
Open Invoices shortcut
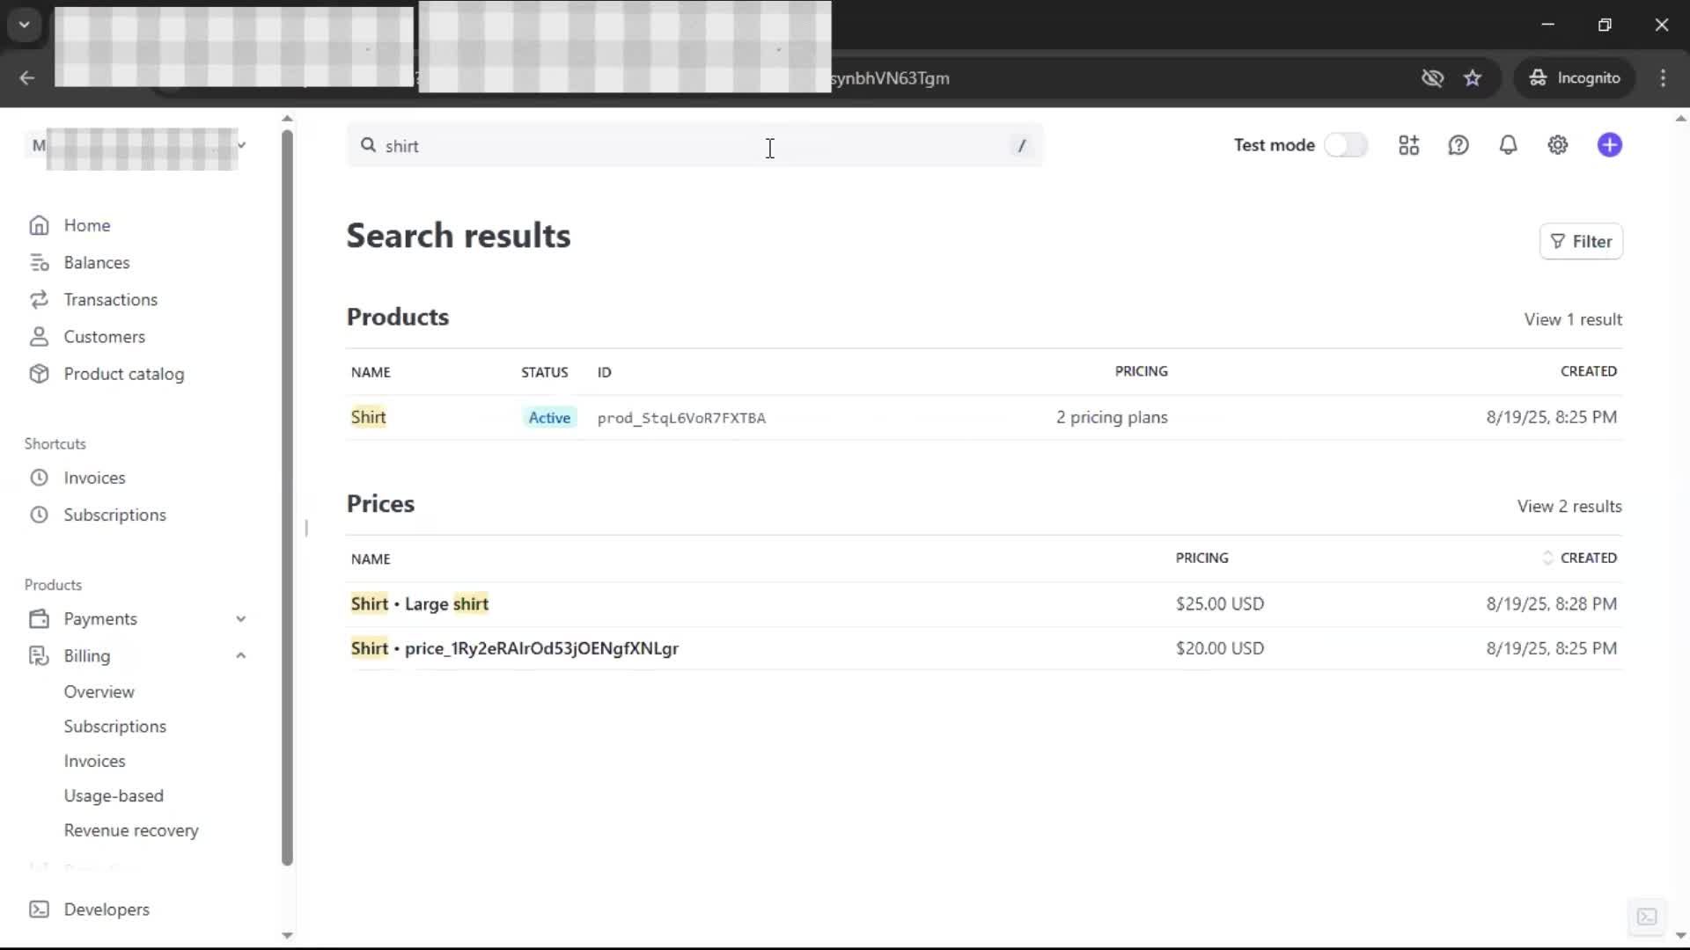pos(94,478)
